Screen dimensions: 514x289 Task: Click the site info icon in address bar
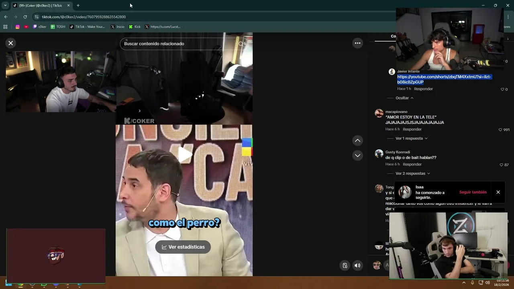(37, 17)
